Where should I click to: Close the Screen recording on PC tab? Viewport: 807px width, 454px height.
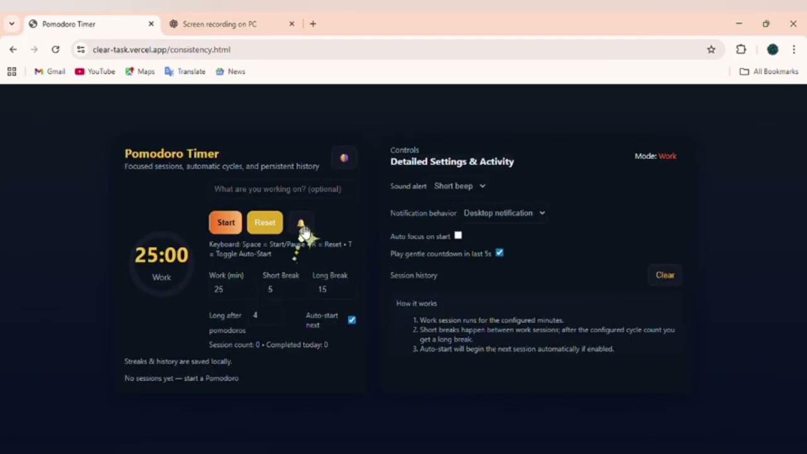point(292,24)
